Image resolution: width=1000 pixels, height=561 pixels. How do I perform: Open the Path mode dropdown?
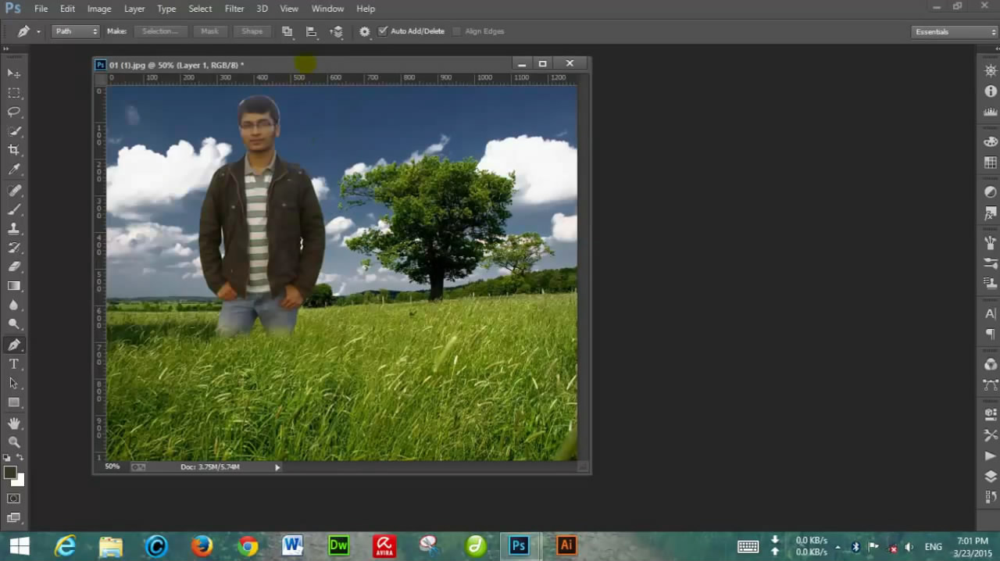pos(76,31)
